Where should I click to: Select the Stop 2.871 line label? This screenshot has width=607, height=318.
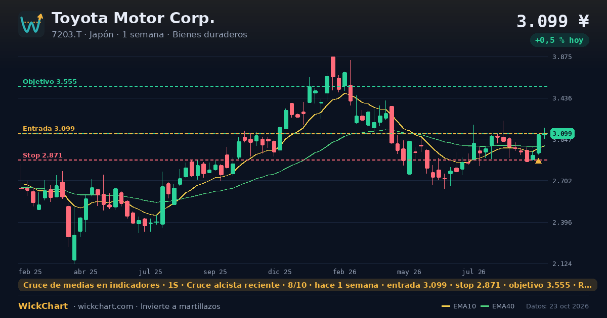(x=42, y=155)
